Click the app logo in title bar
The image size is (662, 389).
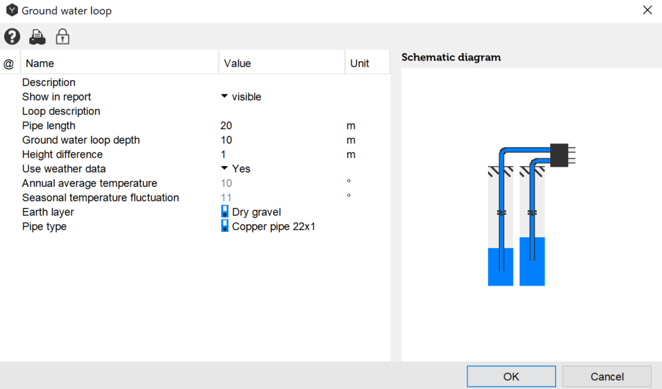[11, 11]
